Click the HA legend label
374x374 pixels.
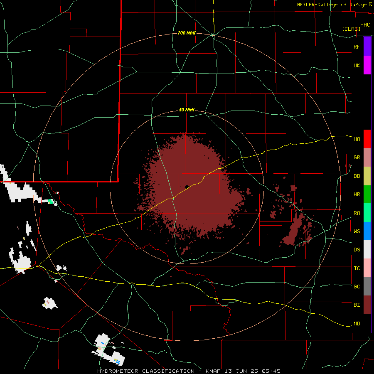[x=357, y=139]
